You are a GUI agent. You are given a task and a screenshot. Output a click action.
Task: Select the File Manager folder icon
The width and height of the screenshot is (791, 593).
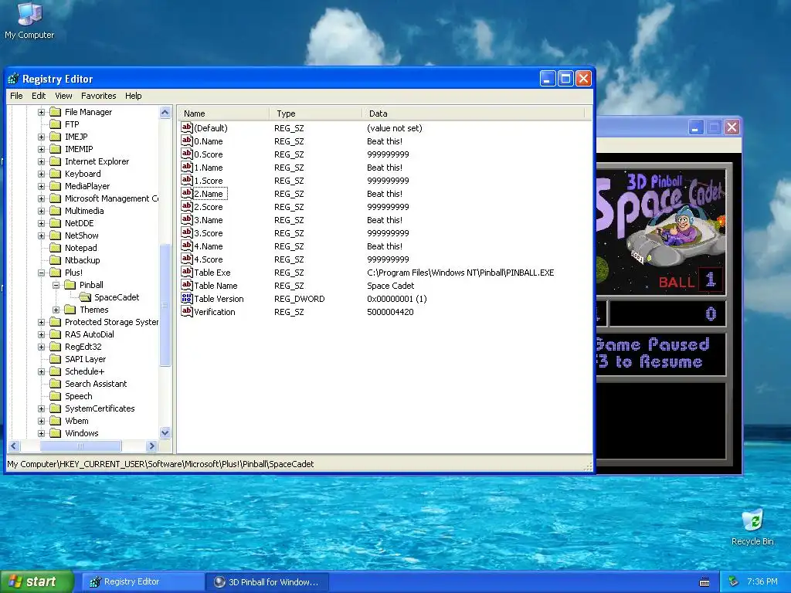[x=56, y=112]
